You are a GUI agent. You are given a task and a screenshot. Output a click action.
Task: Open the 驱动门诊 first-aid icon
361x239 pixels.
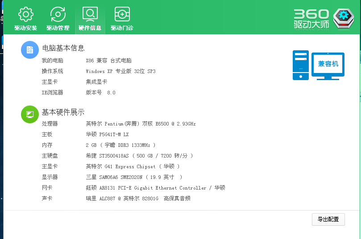click(x=122, y=14)
